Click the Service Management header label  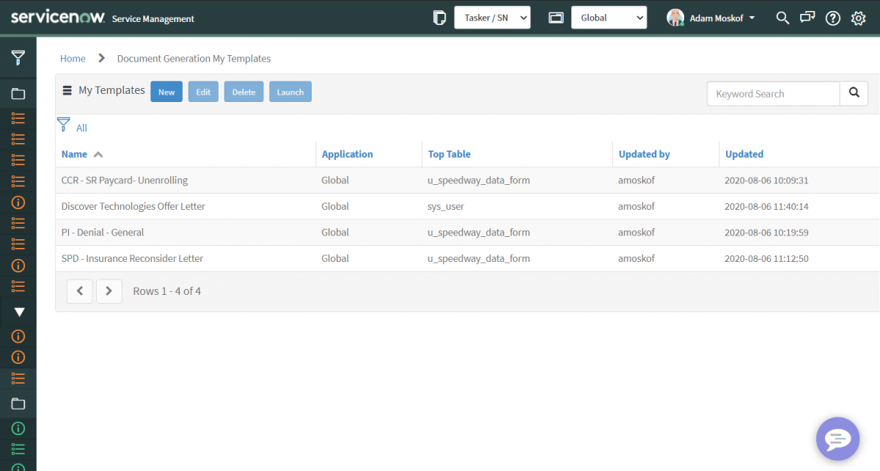point(153,18)
